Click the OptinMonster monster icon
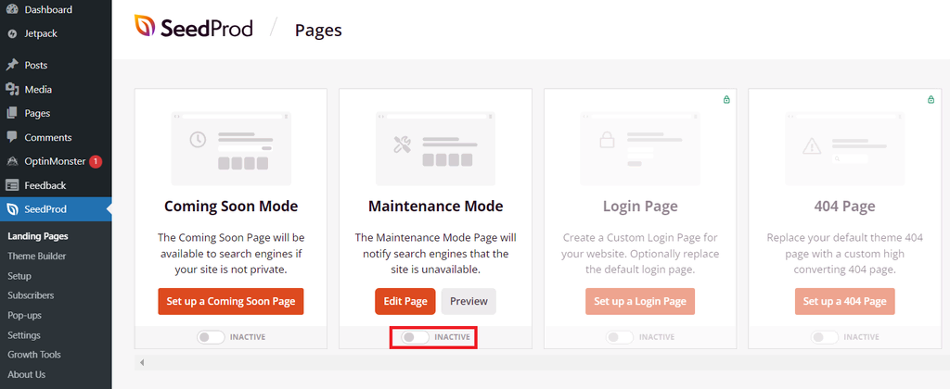This screenshot has width=950, height=389. point(12,161)
